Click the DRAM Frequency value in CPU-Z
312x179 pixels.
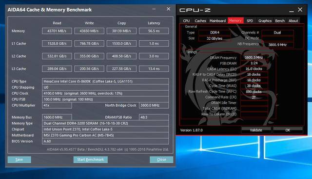tap(254, 57)
